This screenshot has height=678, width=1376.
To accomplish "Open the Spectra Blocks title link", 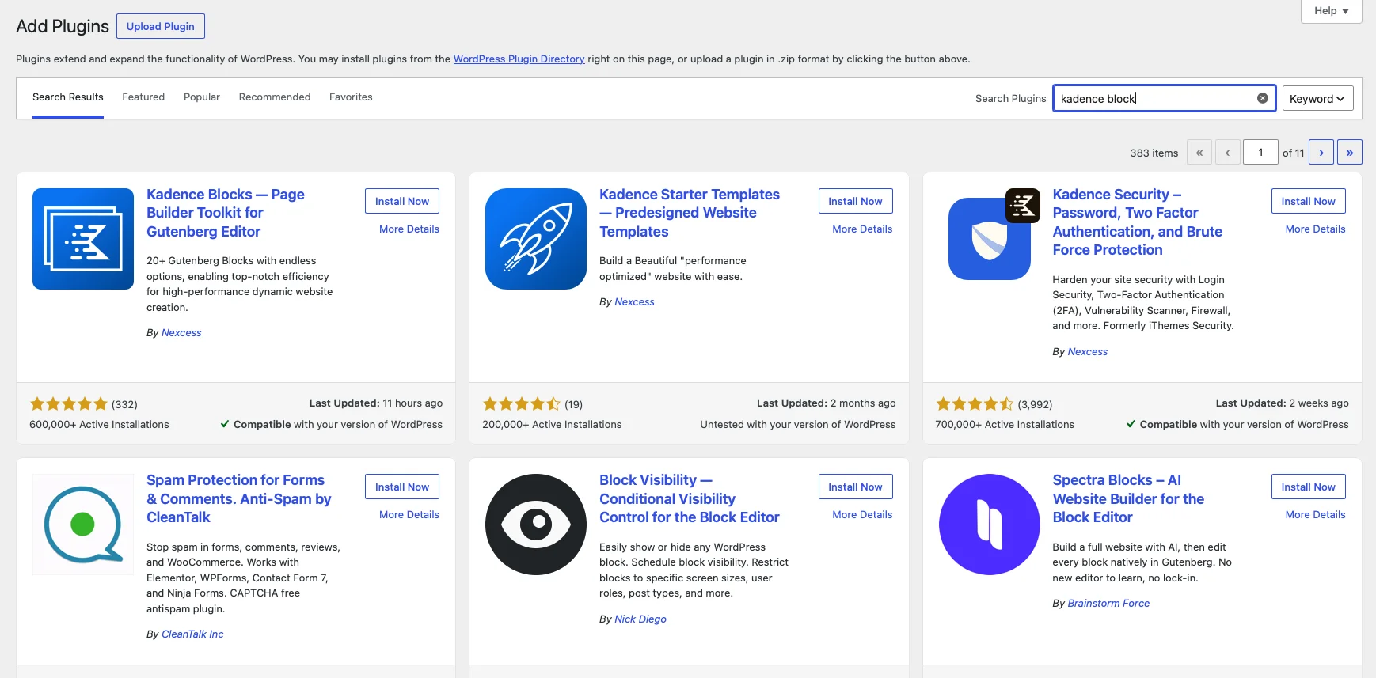I will pos(1128,498).
